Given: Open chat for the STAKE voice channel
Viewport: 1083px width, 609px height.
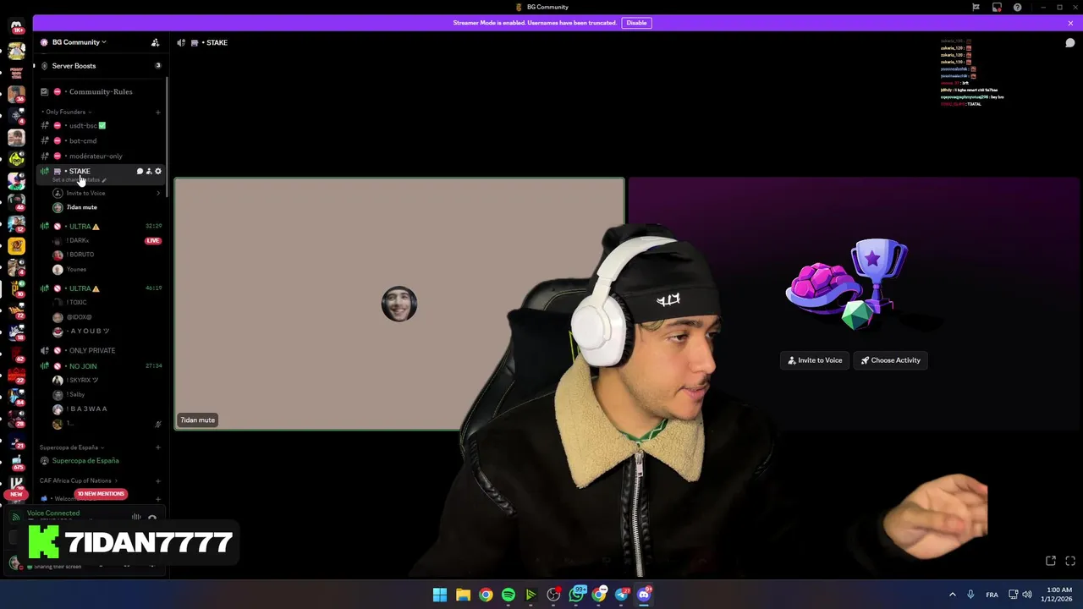Looking at the screenshot, I should pyautogui.click(x=140, y=171).
